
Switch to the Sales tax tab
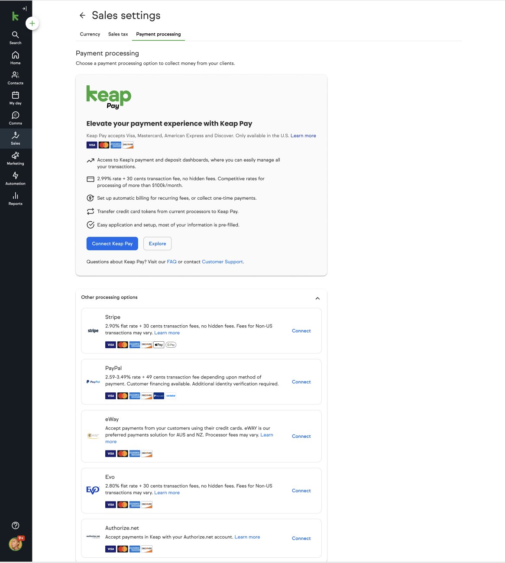pos(118,34)
